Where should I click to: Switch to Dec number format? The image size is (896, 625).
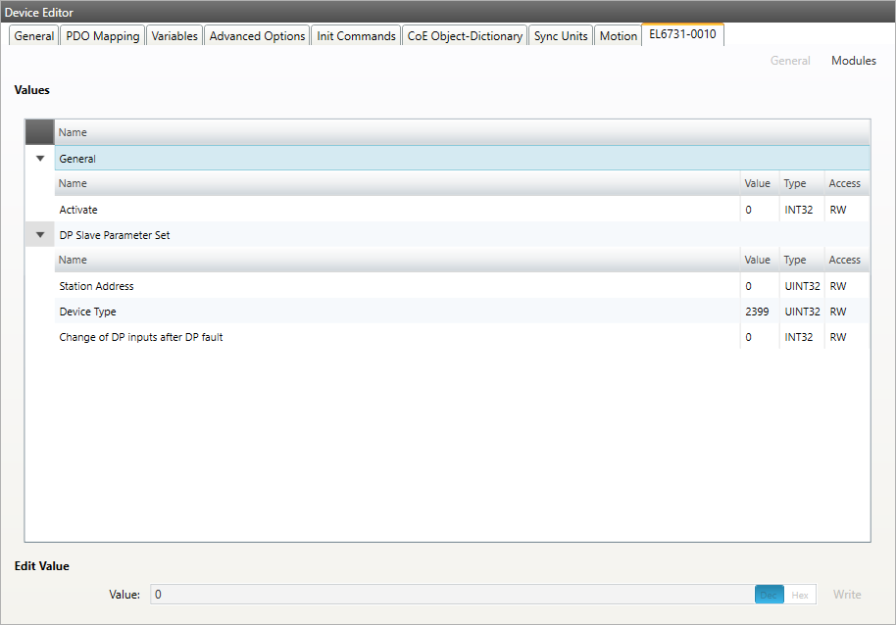pyautogui.click(x=769, y=595)
